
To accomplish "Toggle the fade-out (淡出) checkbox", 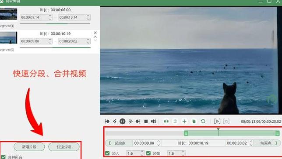I will pyautogui.click(x=148, y=153).
